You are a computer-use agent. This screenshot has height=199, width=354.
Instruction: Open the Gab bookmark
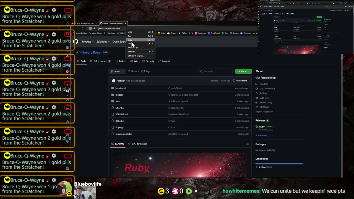[225, 33]
